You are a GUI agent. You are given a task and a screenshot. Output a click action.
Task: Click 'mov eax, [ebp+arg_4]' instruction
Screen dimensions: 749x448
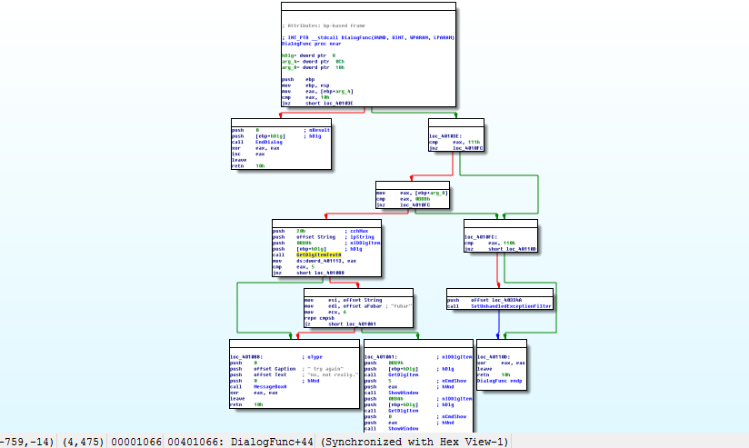tap(317, 91)
